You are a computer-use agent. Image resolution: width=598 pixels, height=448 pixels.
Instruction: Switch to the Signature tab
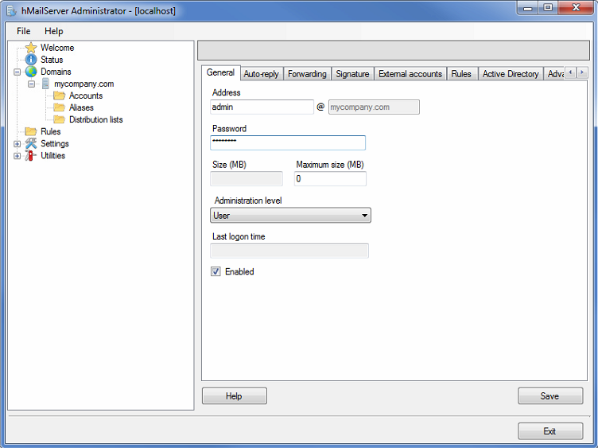(352, 74)
